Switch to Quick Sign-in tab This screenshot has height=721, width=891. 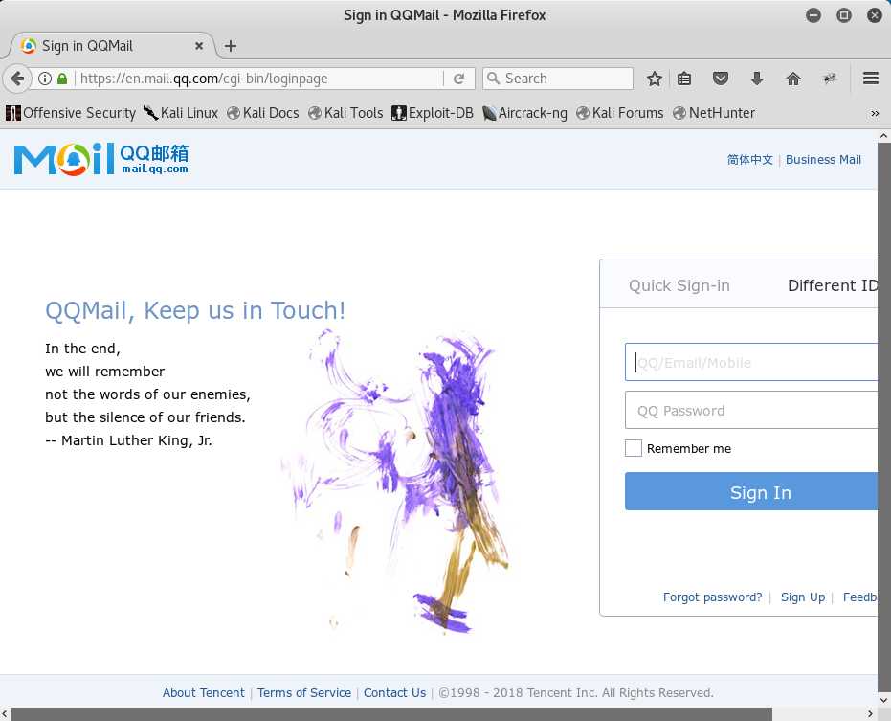click(679, 285)
